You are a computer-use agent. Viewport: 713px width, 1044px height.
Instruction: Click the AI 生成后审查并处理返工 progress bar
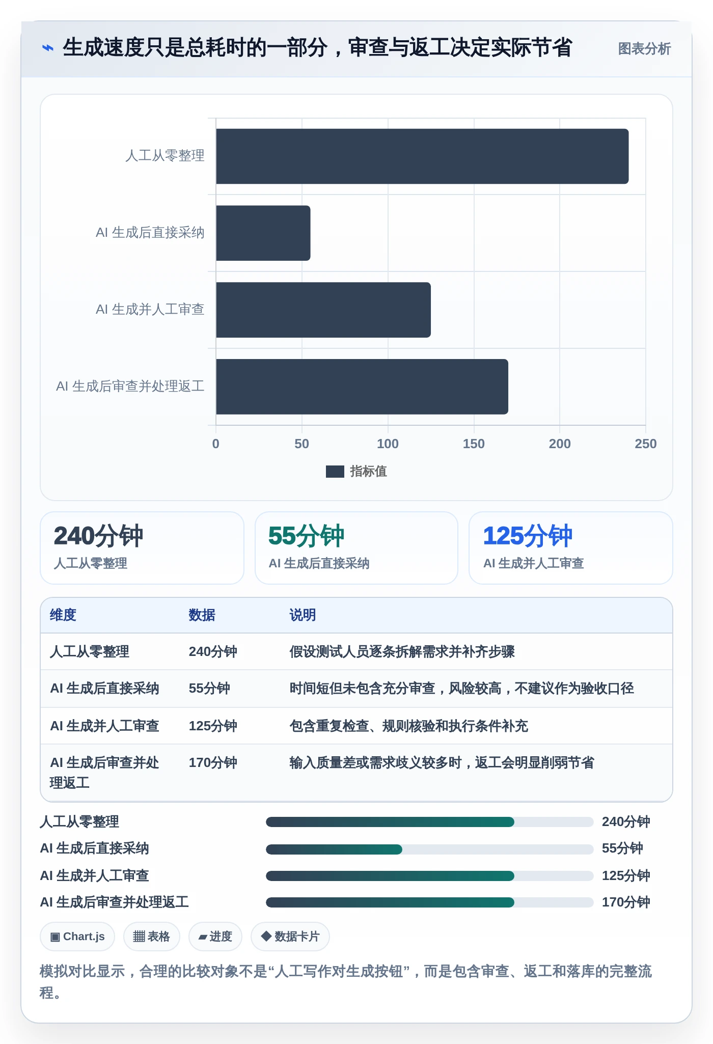point(430,902)
